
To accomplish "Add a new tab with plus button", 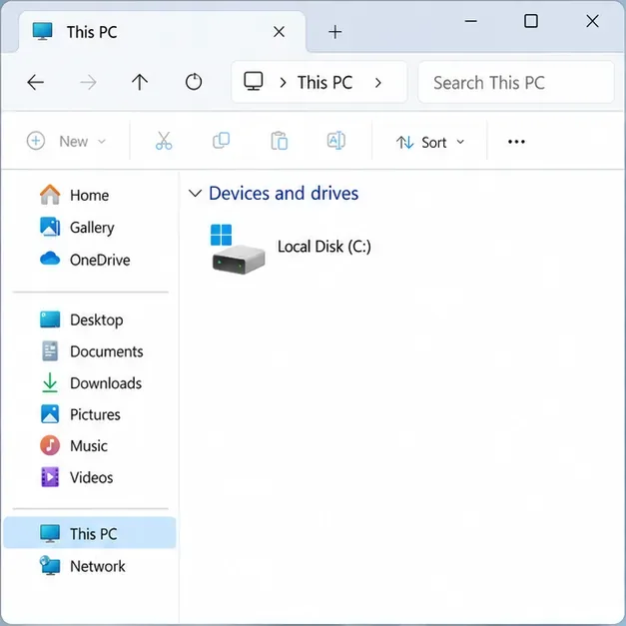I will tap(335, 32).
